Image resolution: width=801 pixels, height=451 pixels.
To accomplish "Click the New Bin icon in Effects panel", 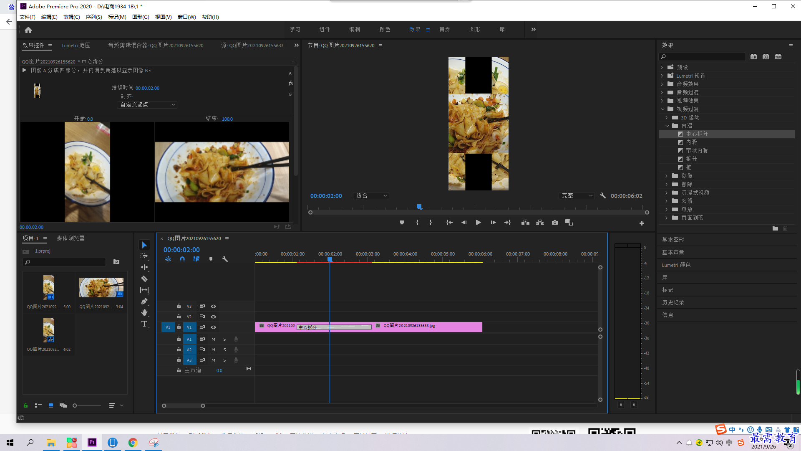I will pyautogui.click(x=775, y=228).
